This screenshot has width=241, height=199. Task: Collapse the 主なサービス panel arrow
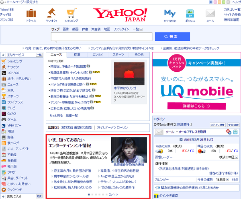click(3, 55)
